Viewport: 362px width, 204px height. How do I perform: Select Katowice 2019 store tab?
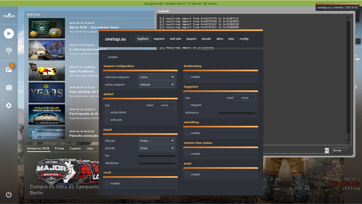click(x=38, y=148)
